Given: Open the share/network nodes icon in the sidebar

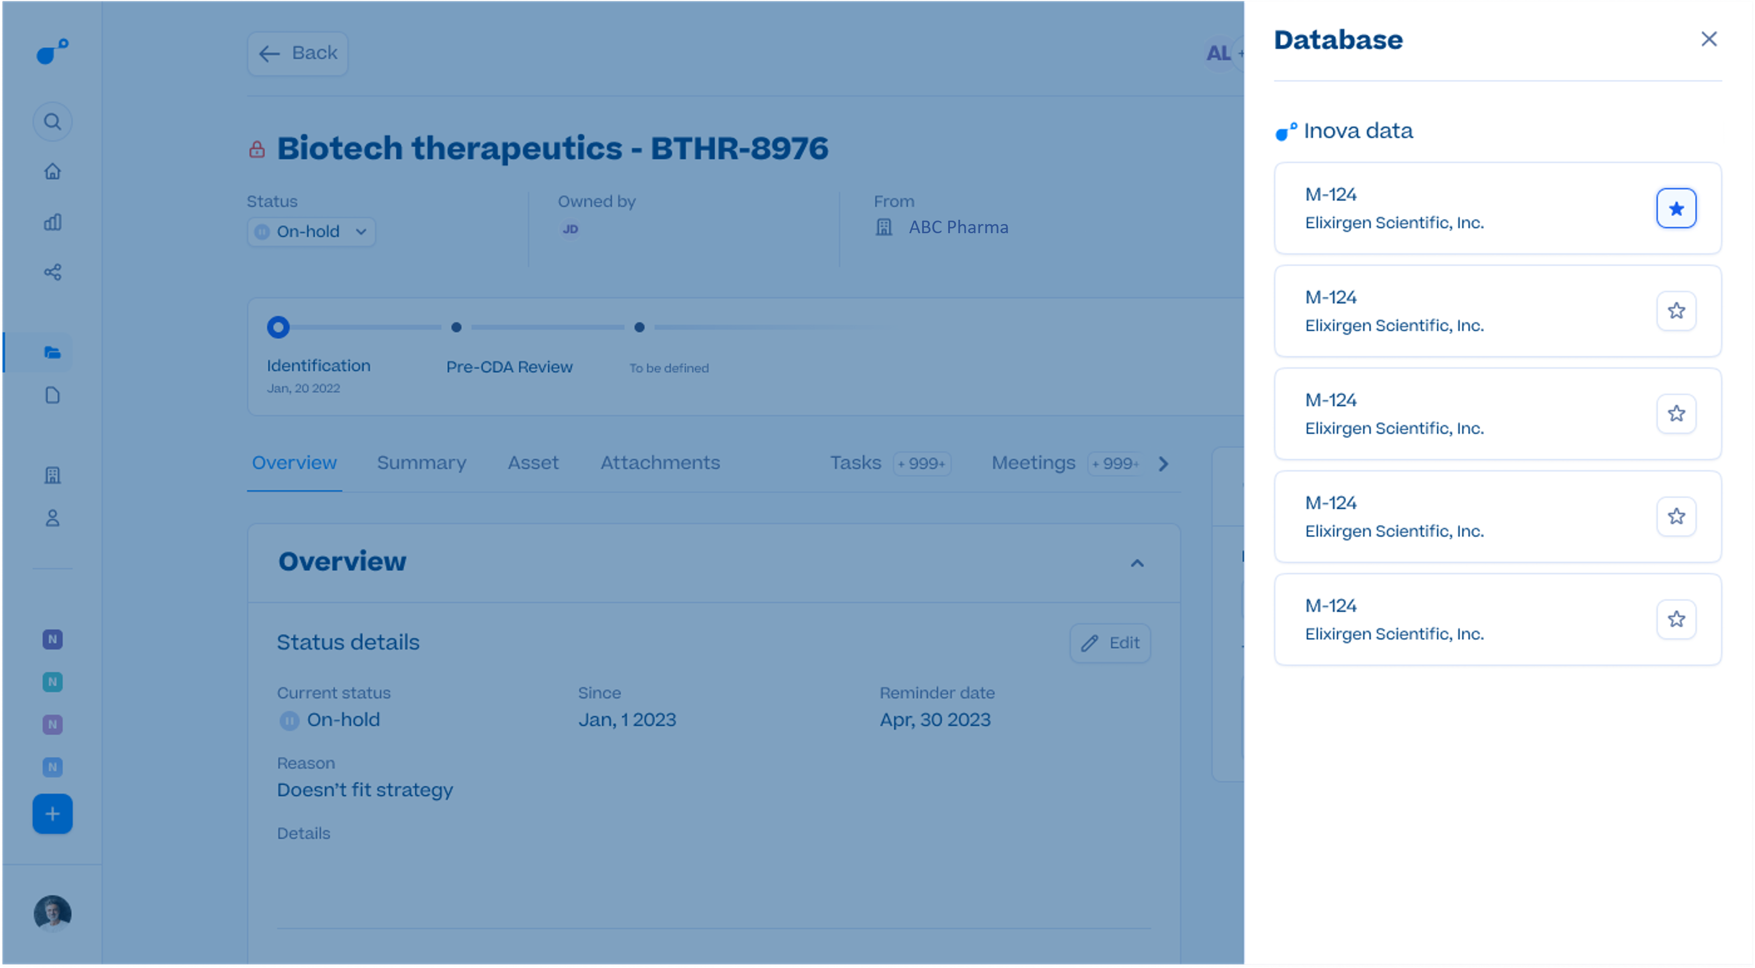Looking at the screenshot, I should click(52, 272).
